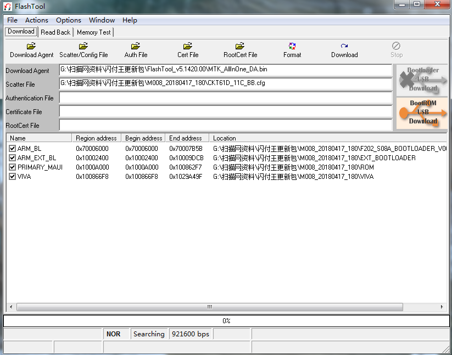Screen dimensions: 452x355
Task: Click region address 0x10002400
Action: coord(92,158)
